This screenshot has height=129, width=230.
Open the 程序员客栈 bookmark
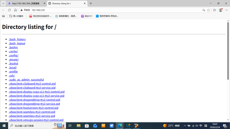coord(107,16)
